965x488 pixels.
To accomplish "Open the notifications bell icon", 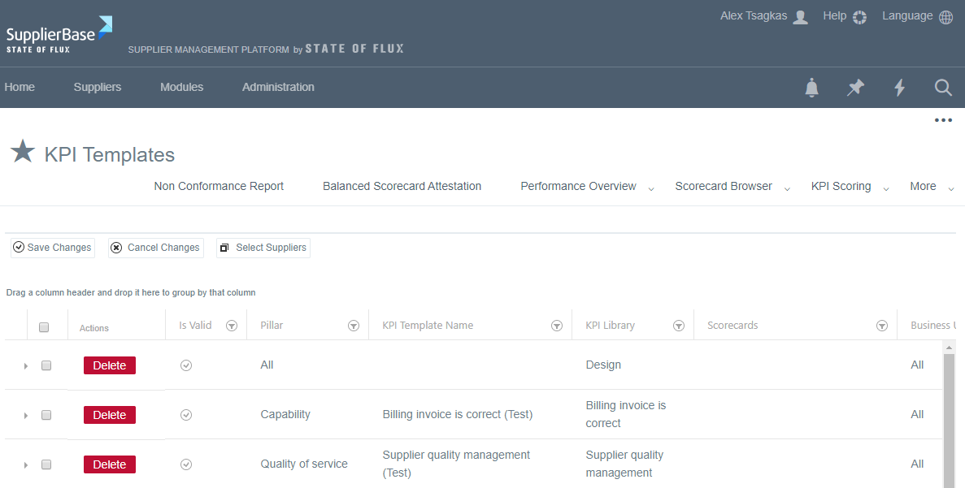I will click(811, 88).
